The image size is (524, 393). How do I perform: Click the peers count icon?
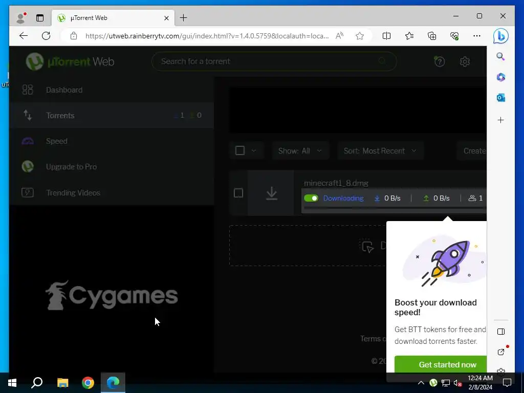(x=472, y=198)
